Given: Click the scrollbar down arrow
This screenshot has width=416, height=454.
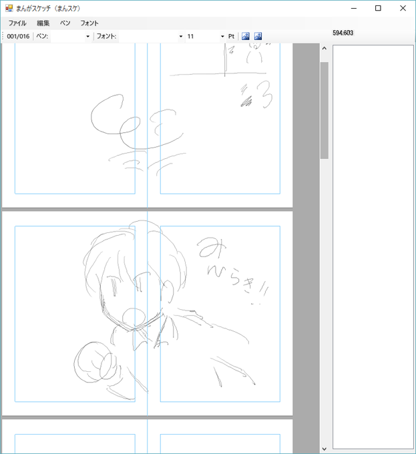Looking at the screenshot, I should 325,449.
